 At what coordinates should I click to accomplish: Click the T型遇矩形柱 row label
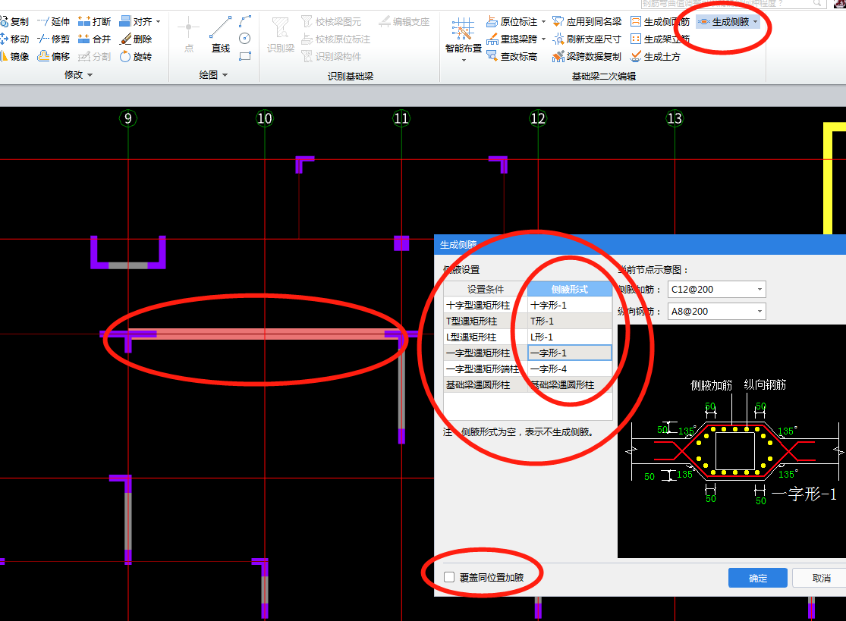pyautogui.click(x=486, y=321)
